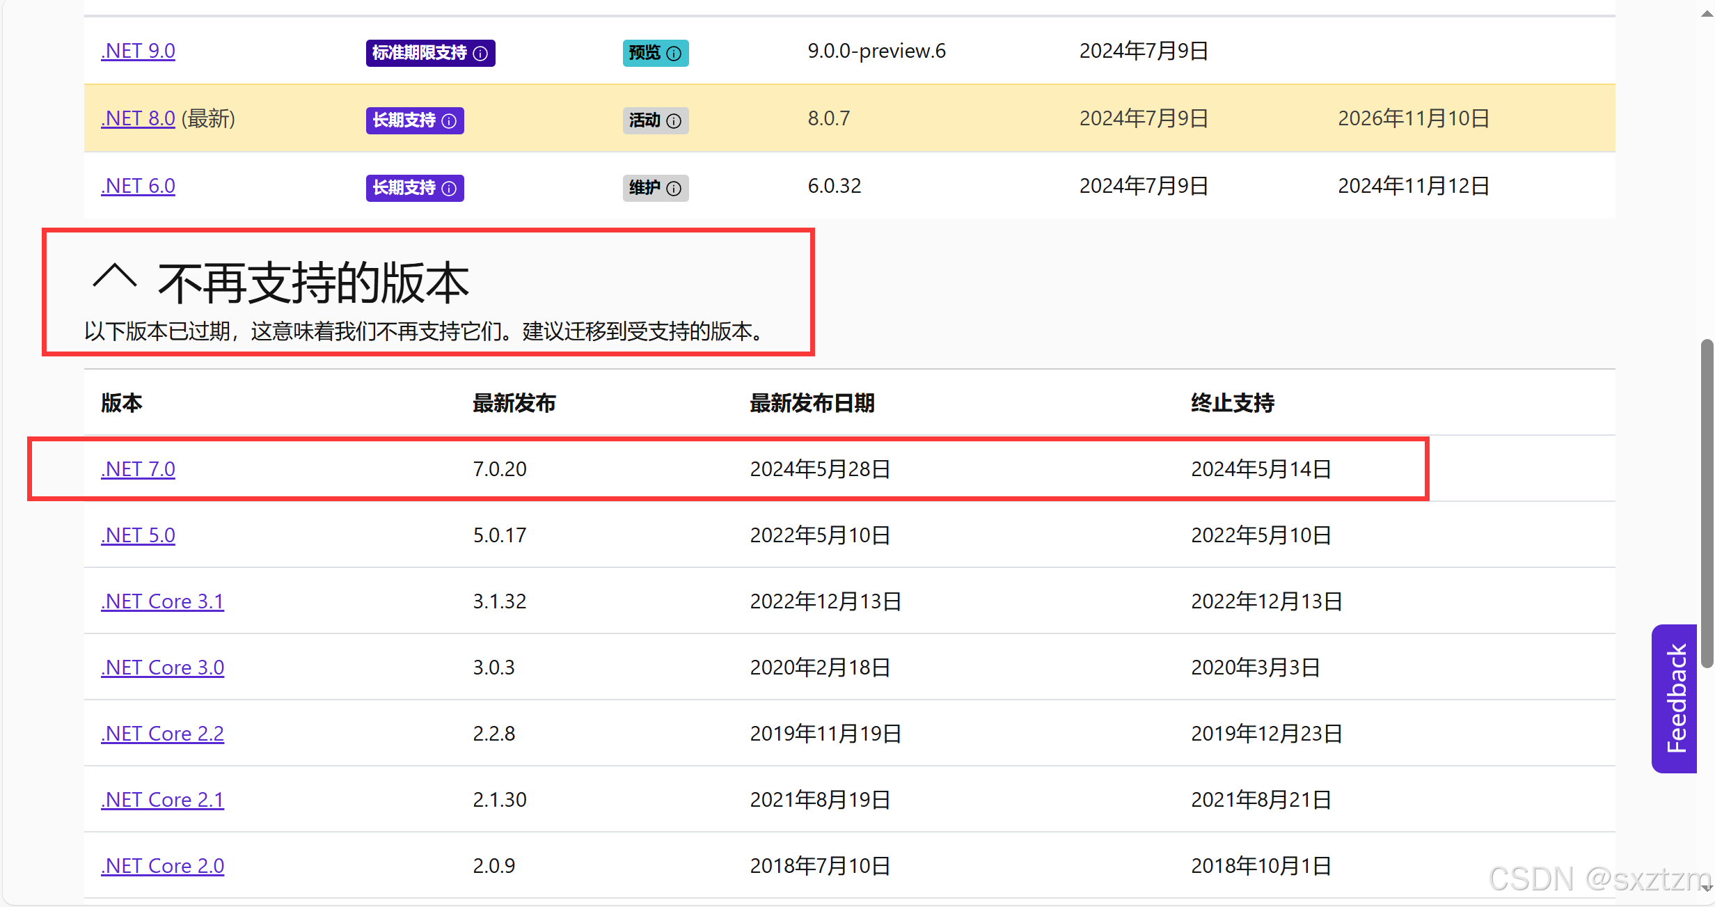Click info icon on 维护 badge

coord(674,189)
